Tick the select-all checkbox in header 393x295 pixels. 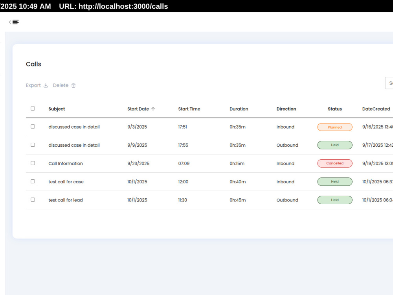coord(33,109)
